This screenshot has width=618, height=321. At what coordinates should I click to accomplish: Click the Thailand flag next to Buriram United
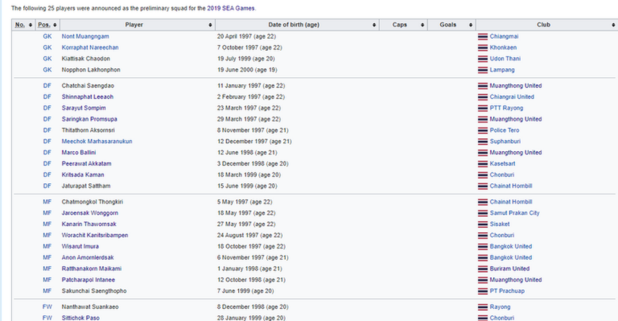[483, 269]
